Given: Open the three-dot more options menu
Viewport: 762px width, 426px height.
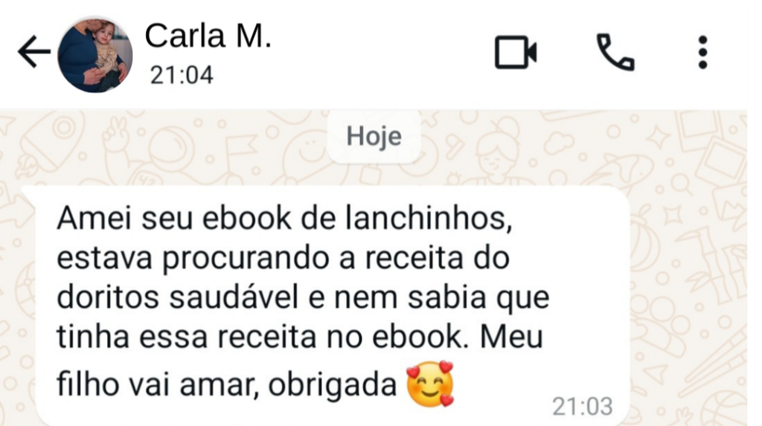Looking at the screenshot, I should [702, 52].
